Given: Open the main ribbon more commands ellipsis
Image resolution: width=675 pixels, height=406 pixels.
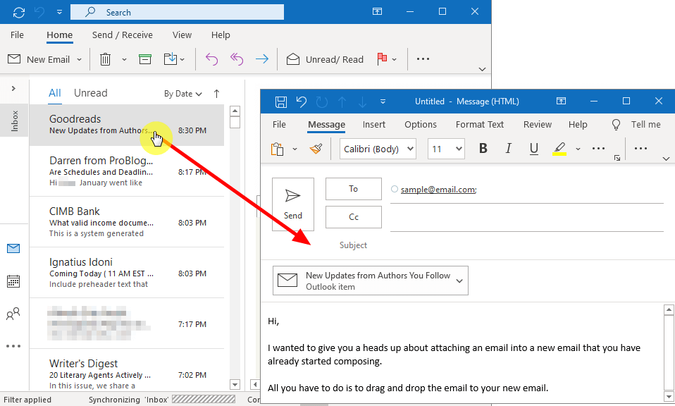Looking at the screenshot, I should (x=423, y=59).
